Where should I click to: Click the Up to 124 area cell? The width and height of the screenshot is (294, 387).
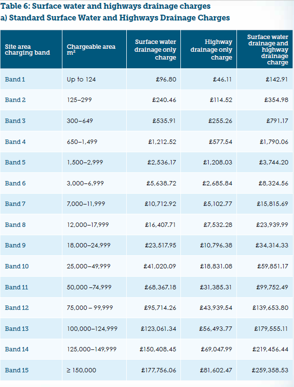(x=81, y=79)
